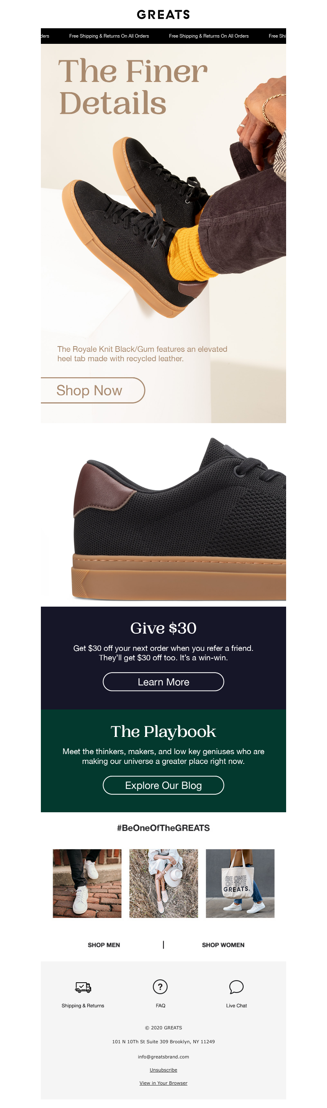The image size is (327, 1108).
Task: Open the SHOP WOMEN link
Action: coord(223,945)
